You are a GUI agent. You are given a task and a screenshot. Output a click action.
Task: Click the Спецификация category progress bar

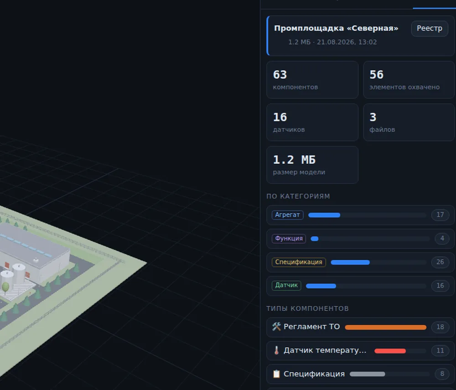[378, 262]
